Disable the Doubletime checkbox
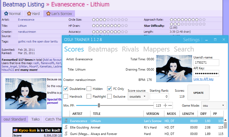 click(x=66, y=89)
